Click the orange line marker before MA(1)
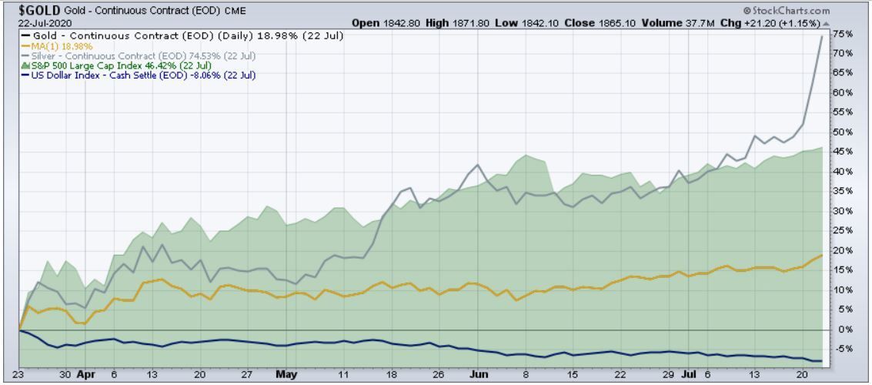Viewport: 872px width, 385px height. point(25,46)
